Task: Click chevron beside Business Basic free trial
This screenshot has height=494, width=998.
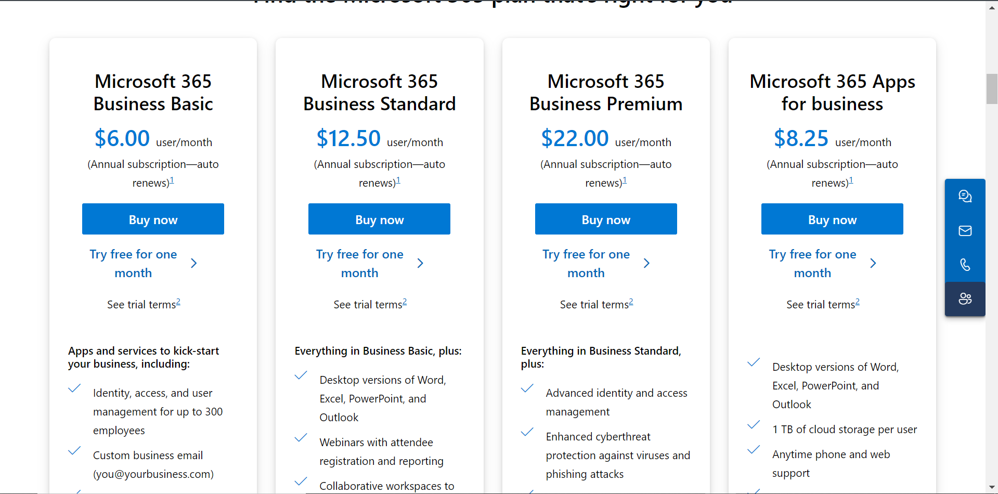Action: (x=193, y=263)
